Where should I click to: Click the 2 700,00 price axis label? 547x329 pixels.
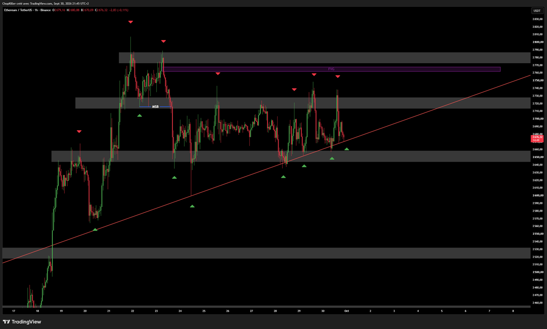click(x=537, y=118)
